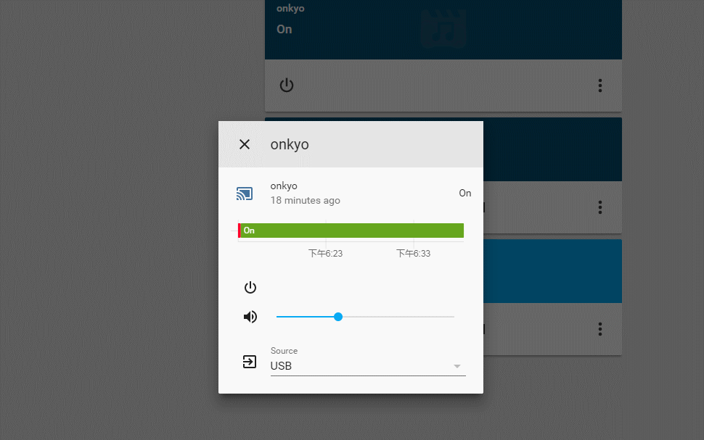The height and width of the screenshot is (440, 704).
Task: Close the onkyo dialog
Action: [245, 144]
